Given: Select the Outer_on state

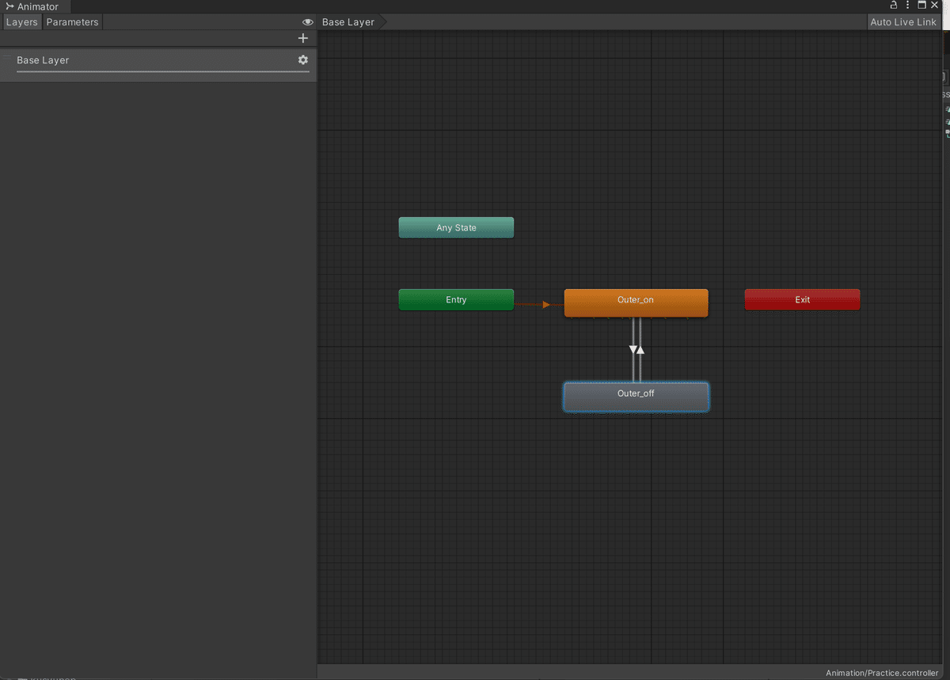Looking at the screenshot, I should [636, 300].
